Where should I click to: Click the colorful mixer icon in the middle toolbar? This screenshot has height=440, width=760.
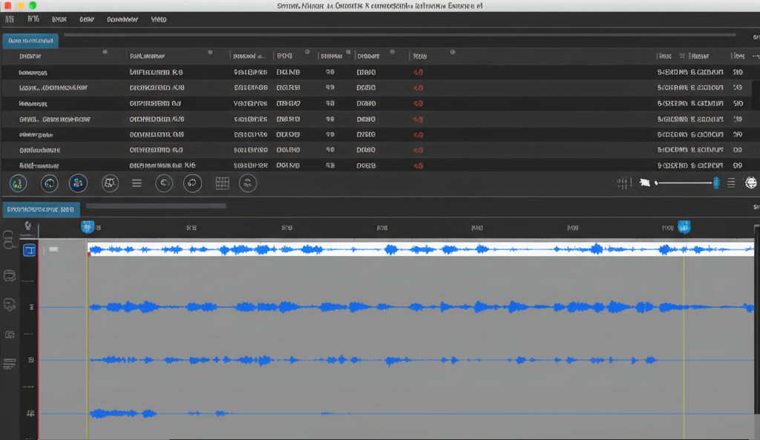click(x=19, y=183)
